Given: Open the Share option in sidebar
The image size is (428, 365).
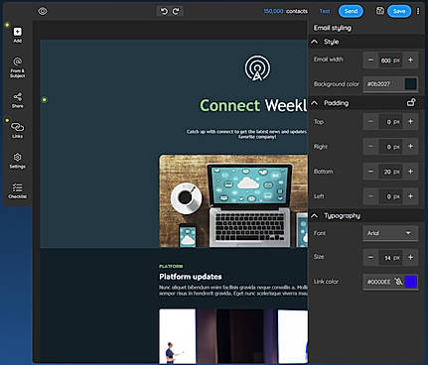Looking at the screenshot, I should pyautogui.click(x=17, y=100).
